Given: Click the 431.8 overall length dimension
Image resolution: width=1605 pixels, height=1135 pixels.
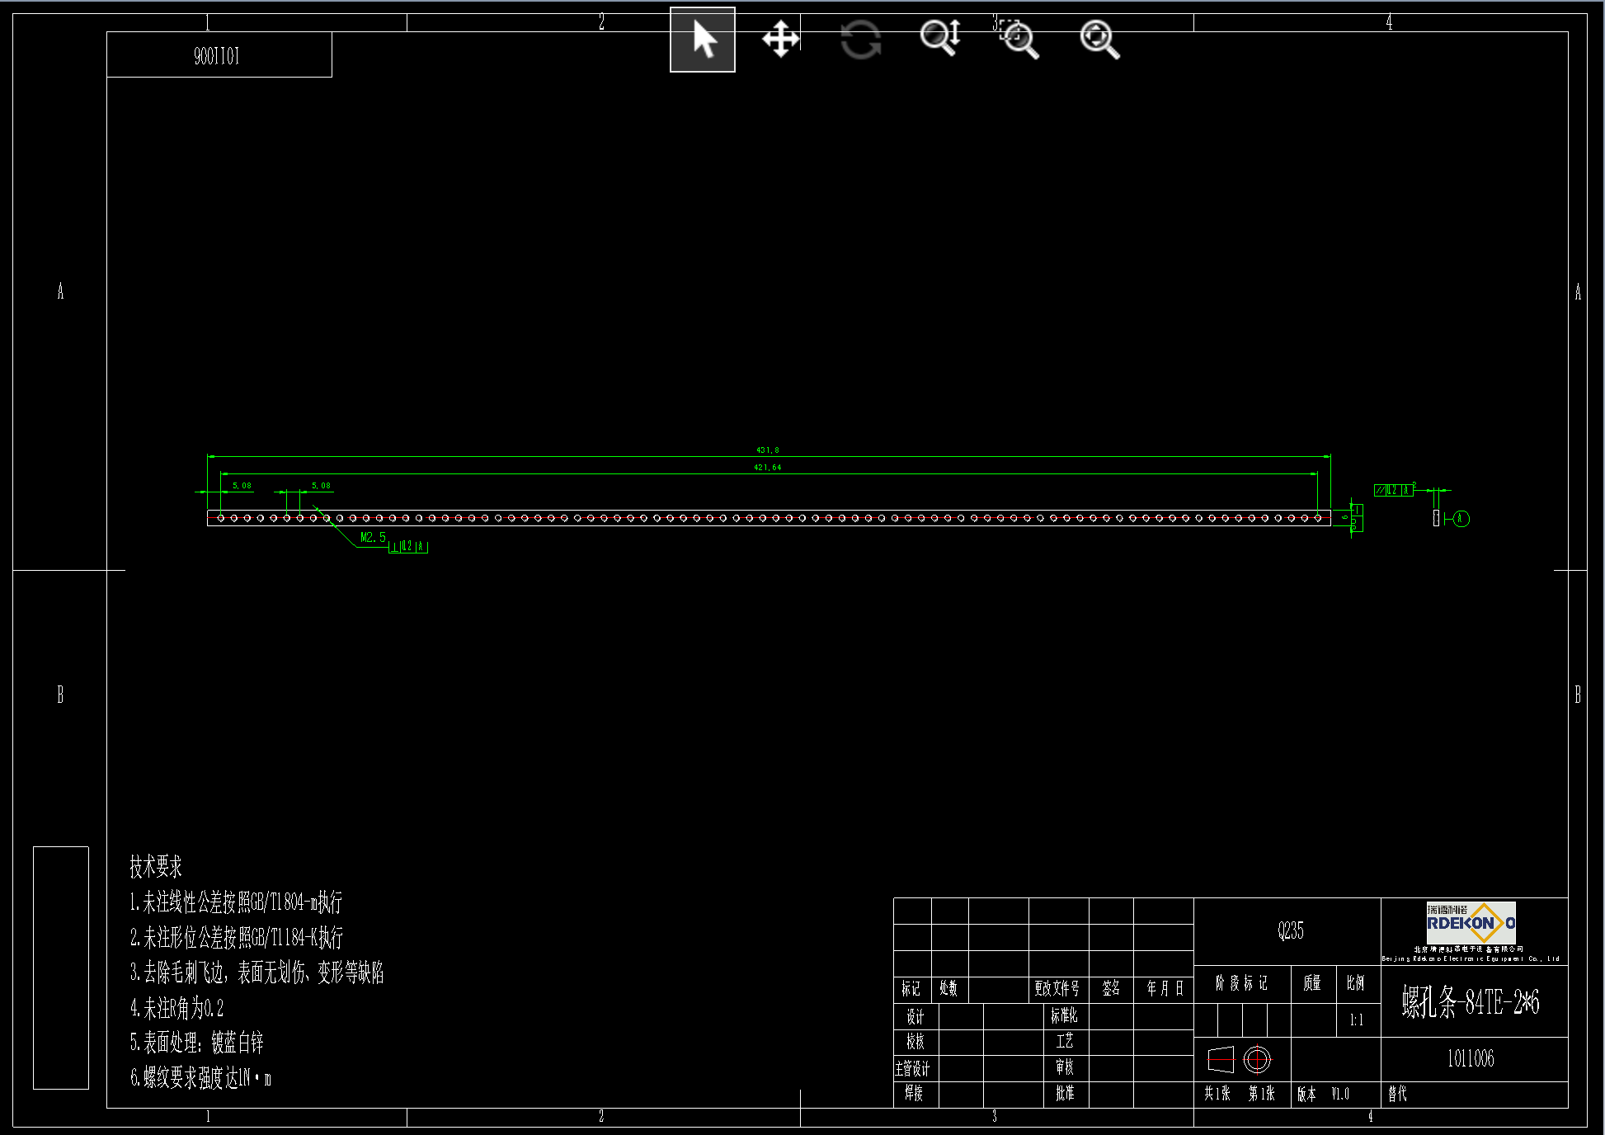Looking at the screenshot, I should [768, 450].
